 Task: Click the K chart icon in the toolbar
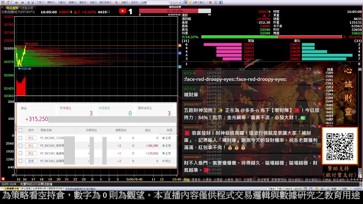pyautogui.click(x=181, y=2)
